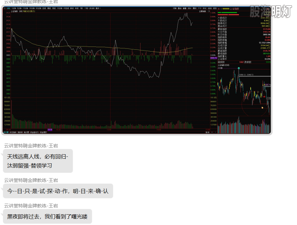The image size is (297, 225).
Task: Click the purple 10:19 time marker
Action: click(50, 130)
